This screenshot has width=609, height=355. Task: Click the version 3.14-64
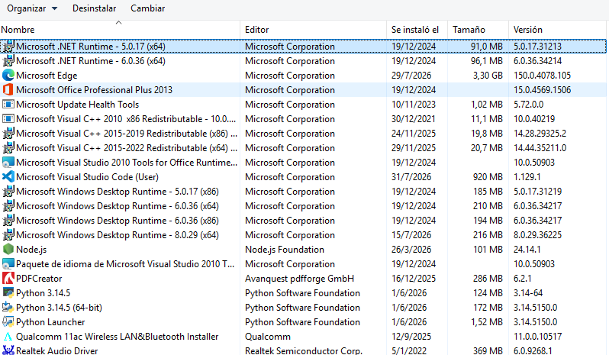528,293
